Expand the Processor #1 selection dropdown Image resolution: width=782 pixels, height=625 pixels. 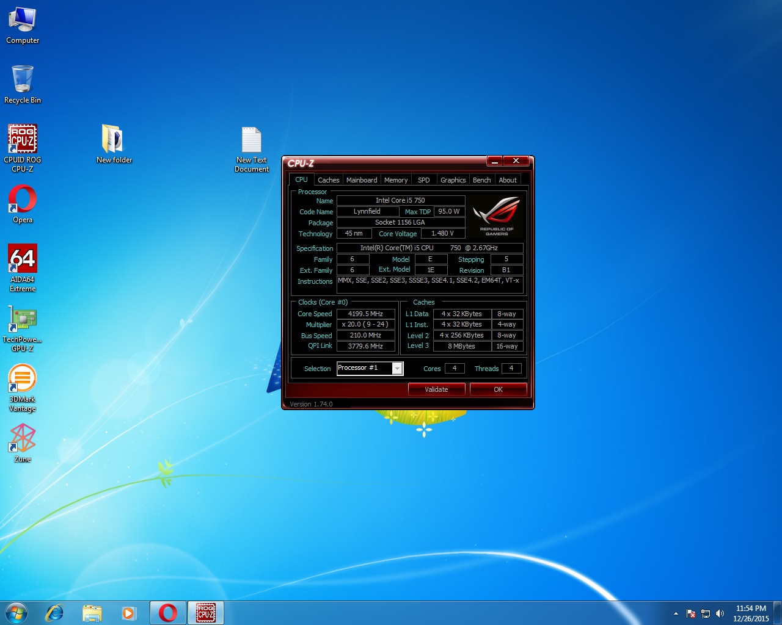[397, 369]
